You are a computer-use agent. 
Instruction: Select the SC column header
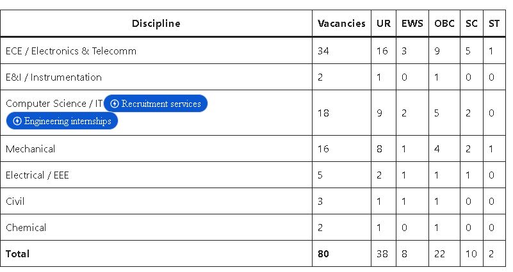click(x=471, y=24)
